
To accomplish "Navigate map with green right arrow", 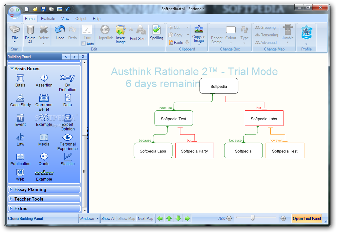I will click(187, 218).
